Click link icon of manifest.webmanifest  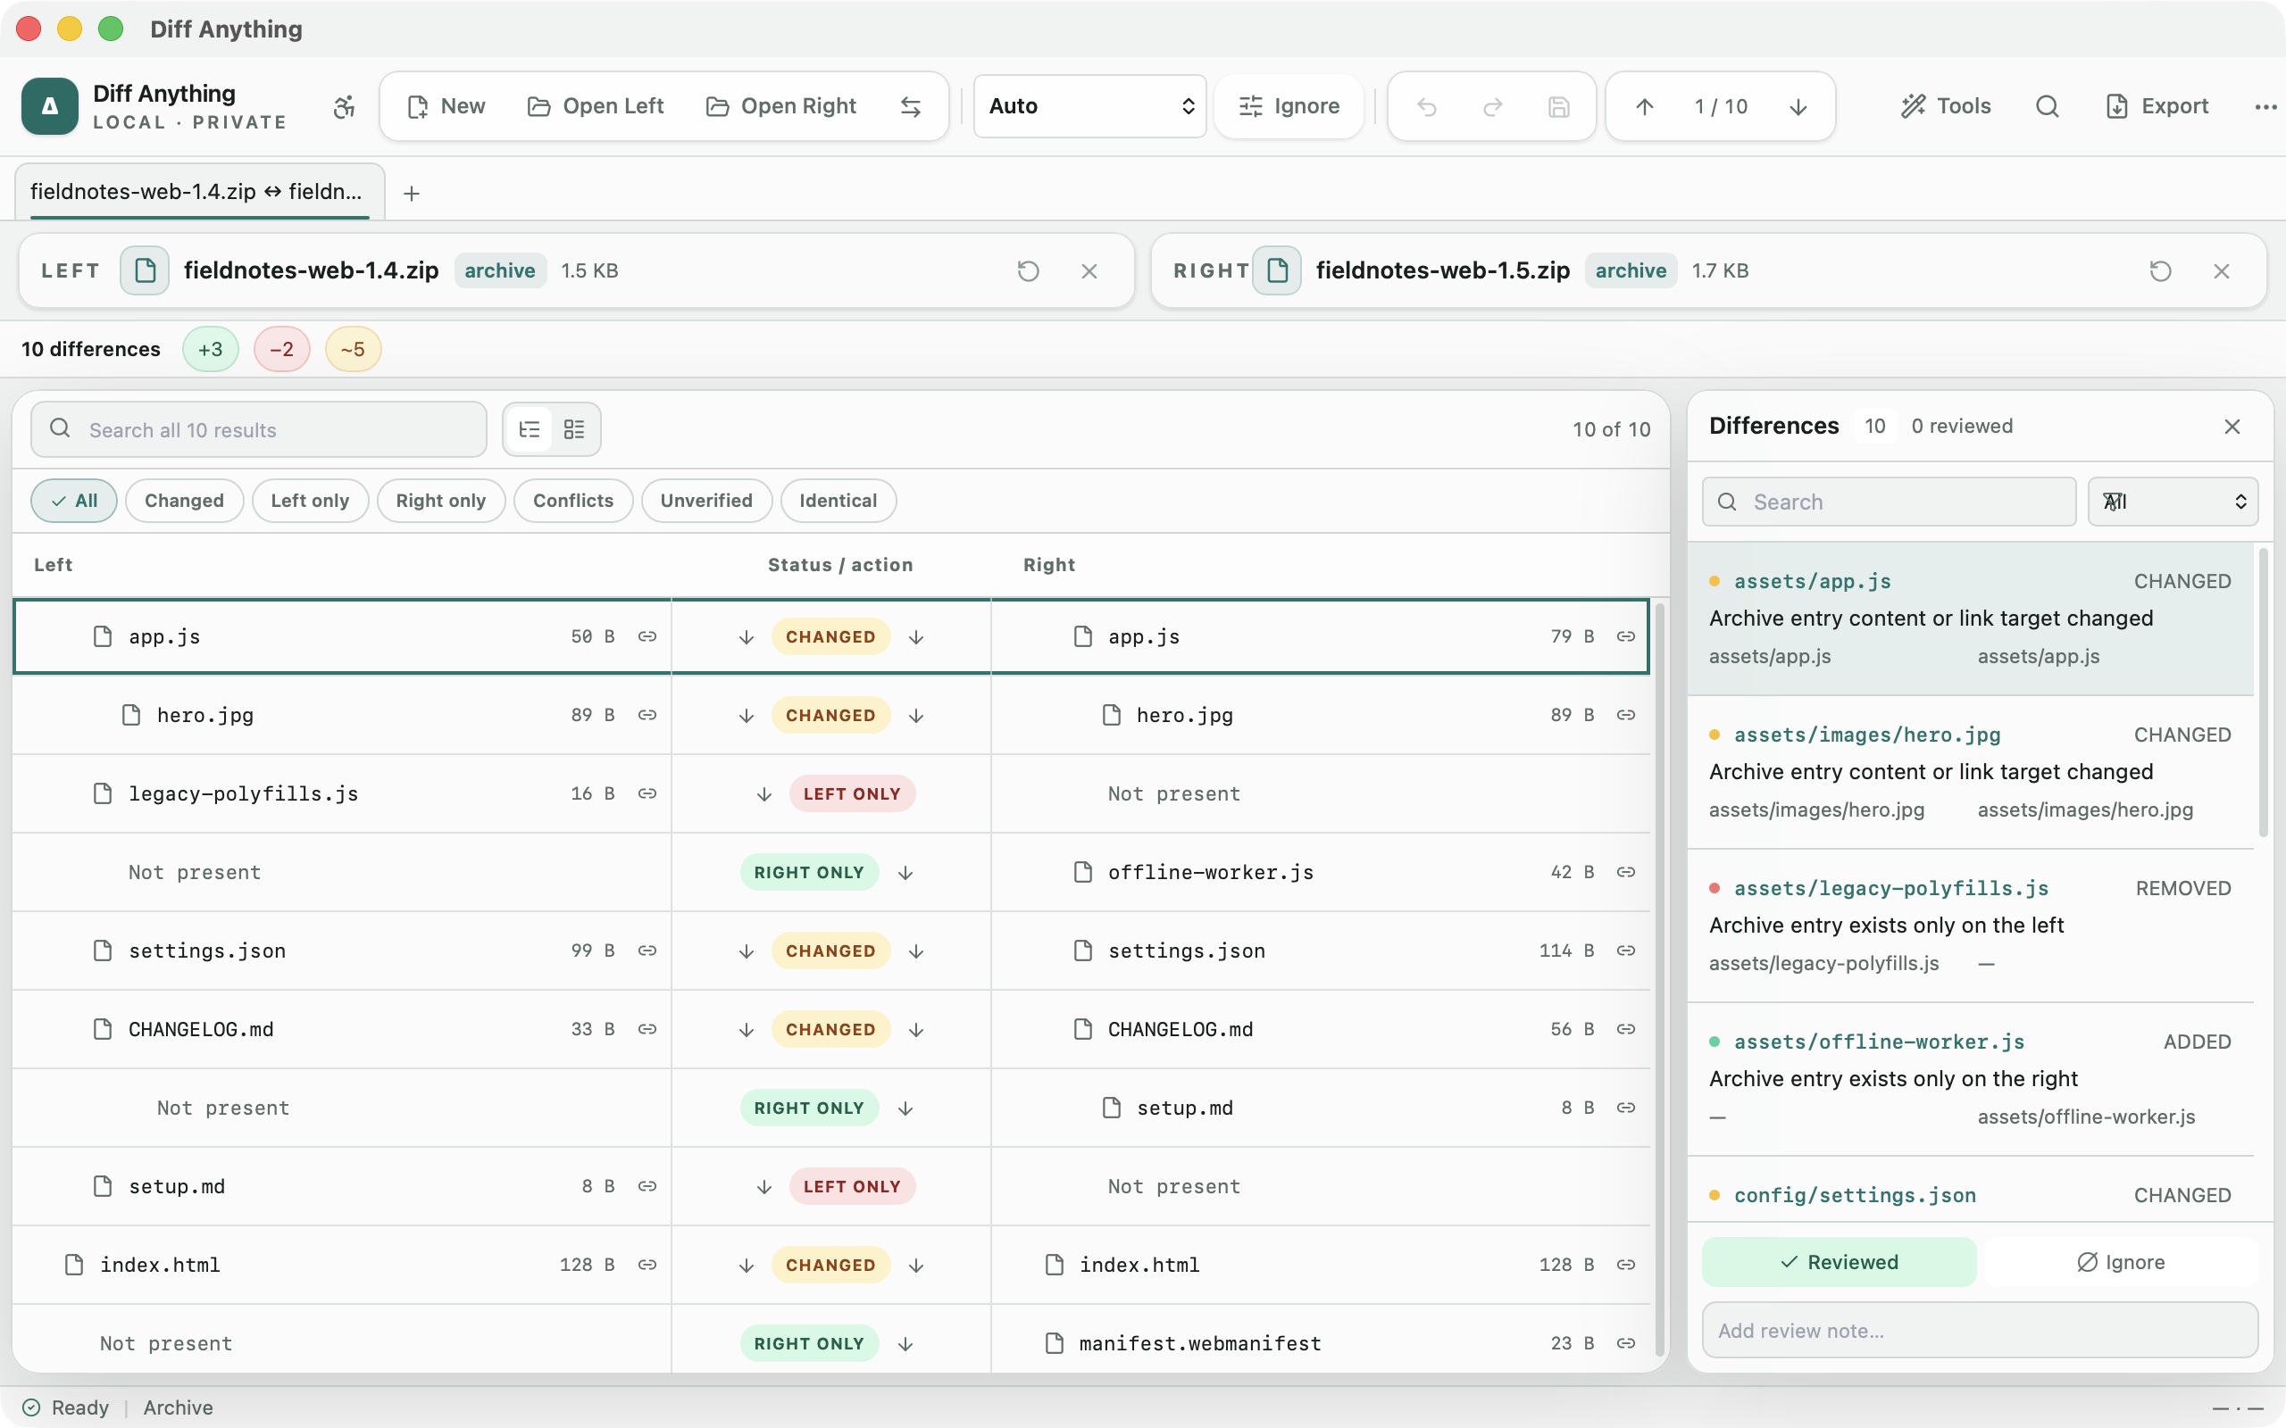[x=1626, y=1343]
